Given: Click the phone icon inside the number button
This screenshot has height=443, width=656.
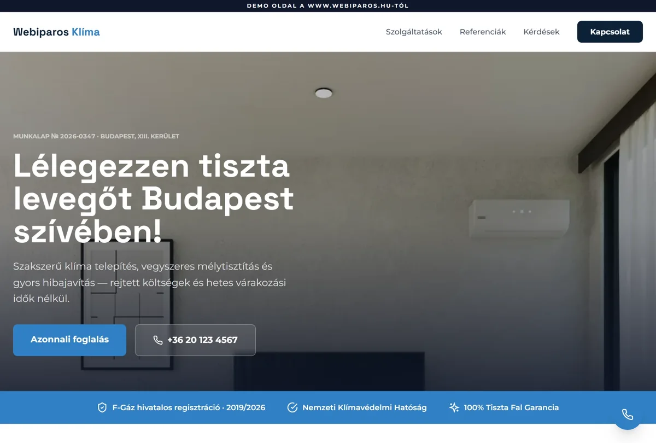Looking at the screenshot, I should (158, 340).
